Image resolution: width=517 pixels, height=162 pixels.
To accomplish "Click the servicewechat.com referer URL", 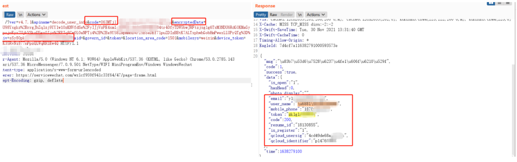I will click(x=86, y=75).
